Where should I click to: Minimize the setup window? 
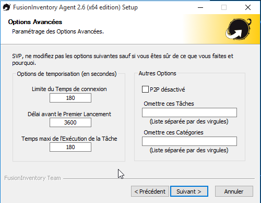[200, 7]
